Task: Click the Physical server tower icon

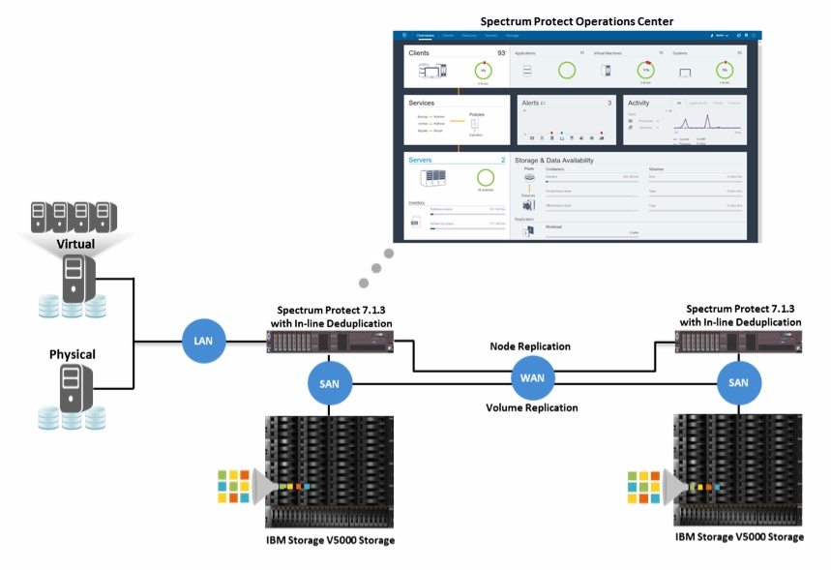Action: point(75,389)
